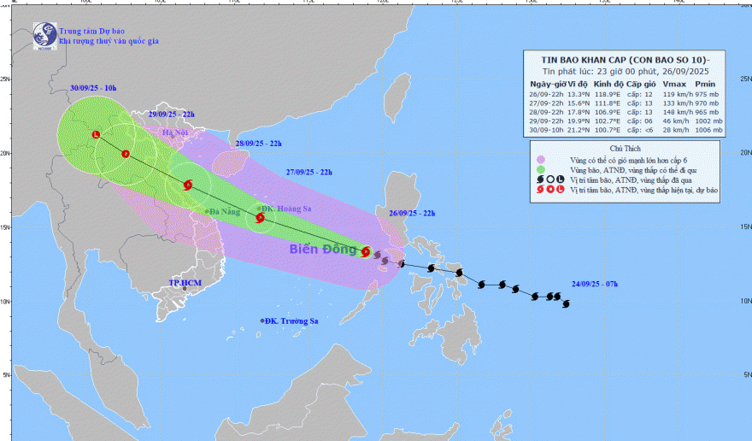Click the '27/09/25 - 22h' forecast label
The image size is (752, 441).
(308, 172)
